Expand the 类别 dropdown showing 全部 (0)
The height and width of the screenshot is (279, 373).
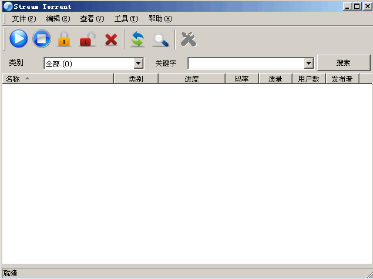[x=138, y=63]
